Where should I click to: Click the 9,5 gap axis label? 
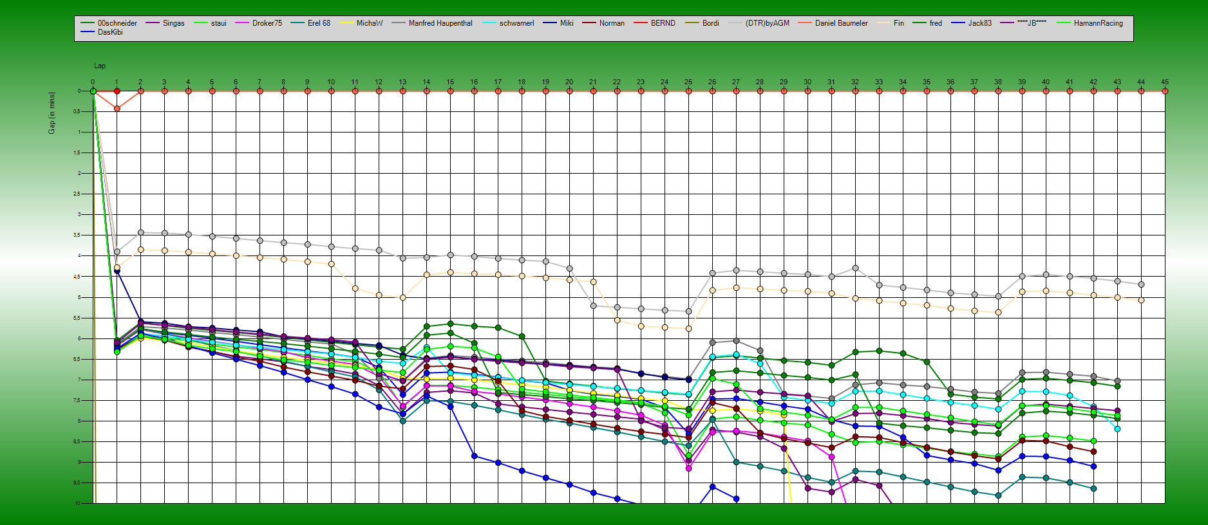point(77,483)
